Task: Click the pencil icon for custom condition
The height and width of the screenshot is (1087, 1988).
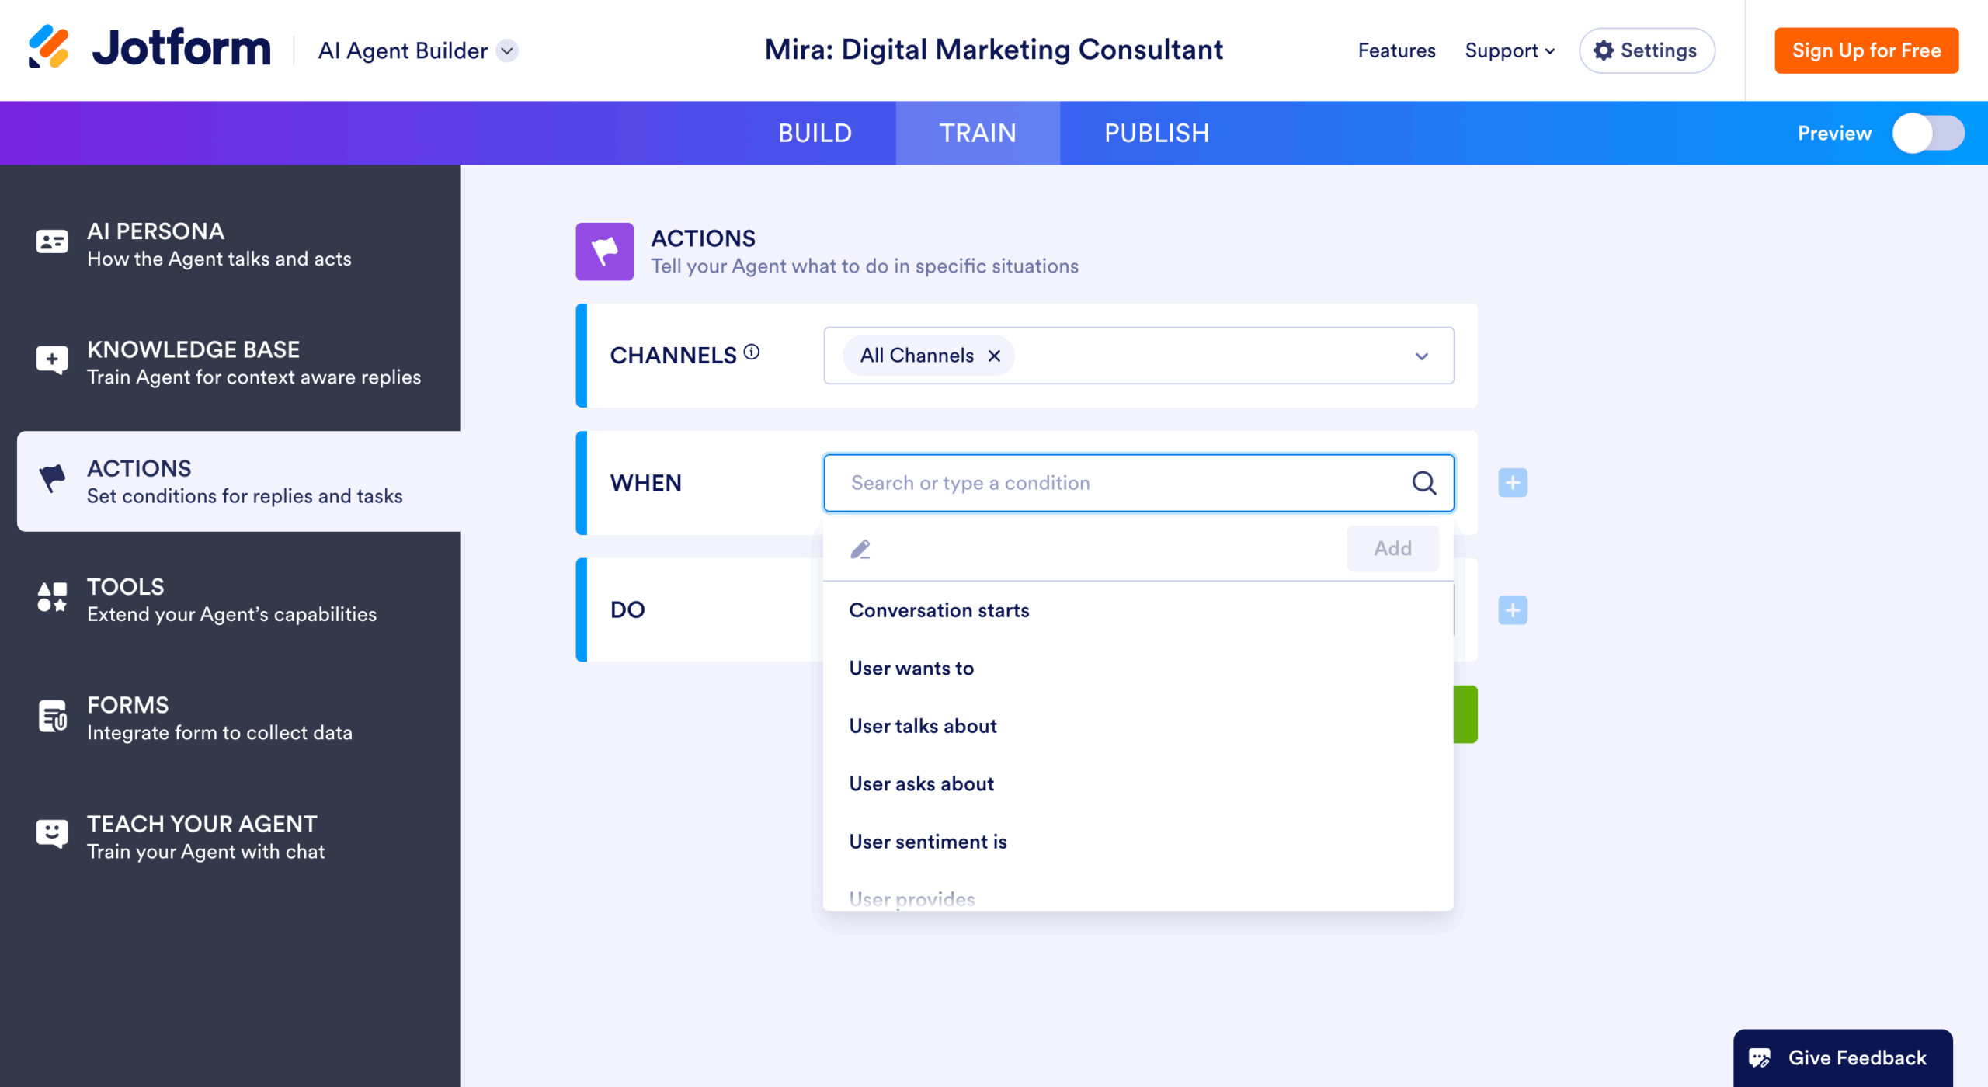Action: (x=860, y=549)
